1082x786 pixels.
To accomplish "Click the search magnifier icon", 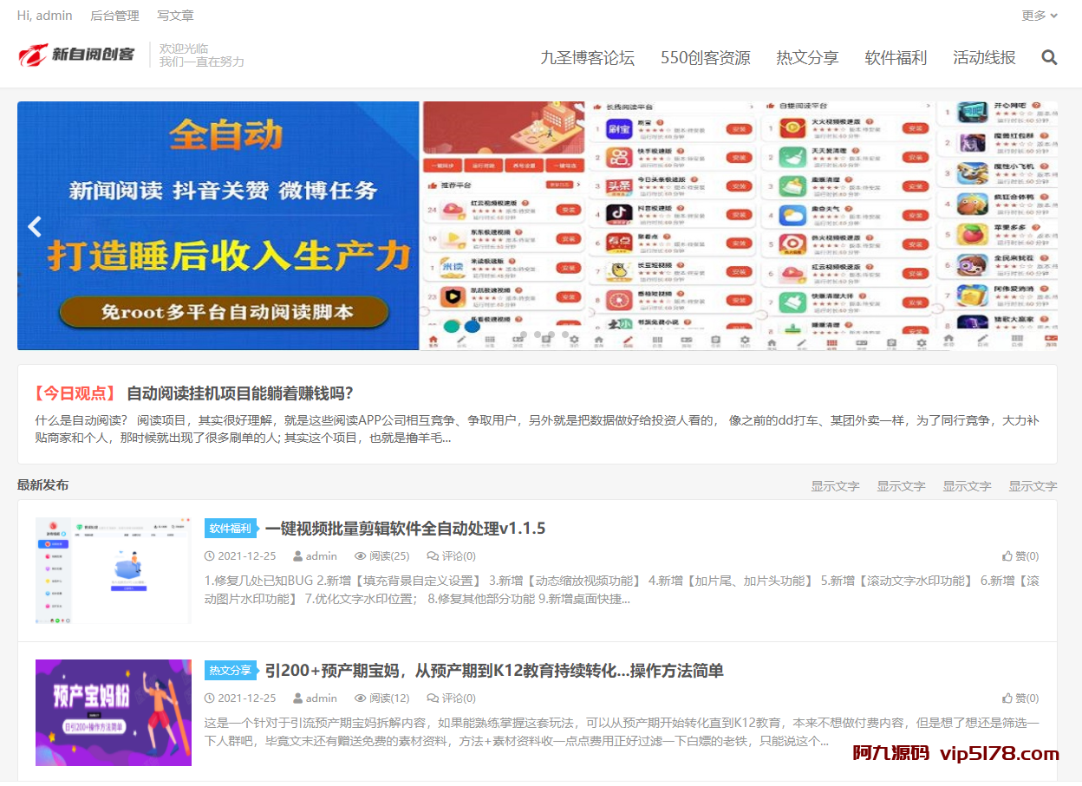I will 1049,57.
